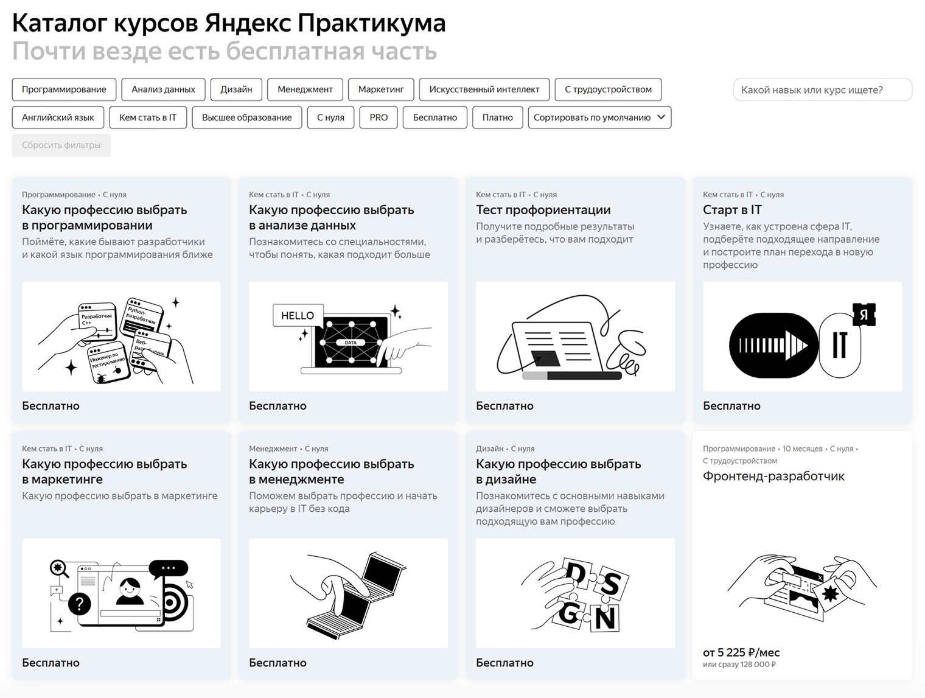The image size is (925, 698).
Task: Click the Программирование • 10 месяцев tag line
Action: 780,455
